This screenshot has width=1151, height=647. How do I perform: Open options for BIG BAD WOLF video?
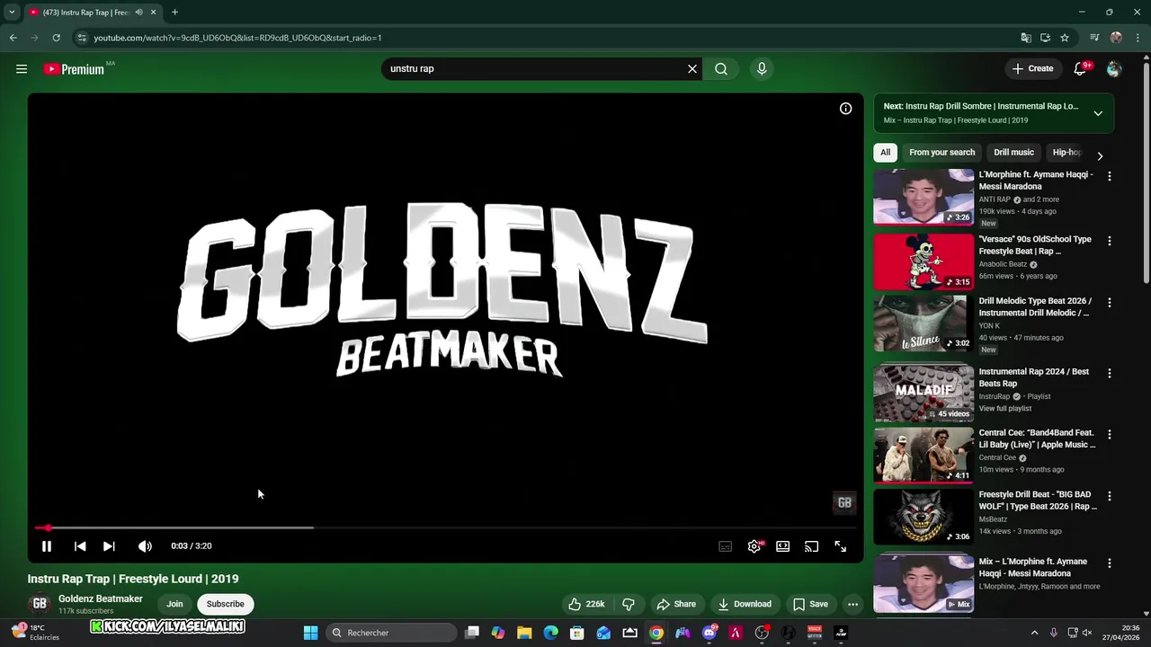[x=1109, y=496]
